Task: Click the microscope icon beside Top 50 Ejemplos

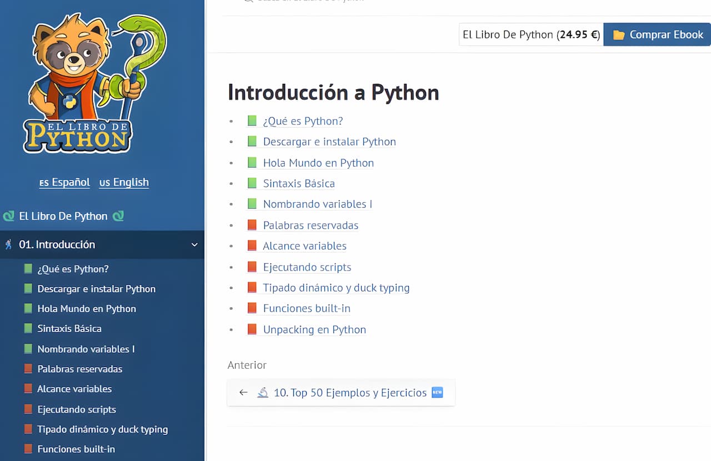Action: [x=263, y=393]
